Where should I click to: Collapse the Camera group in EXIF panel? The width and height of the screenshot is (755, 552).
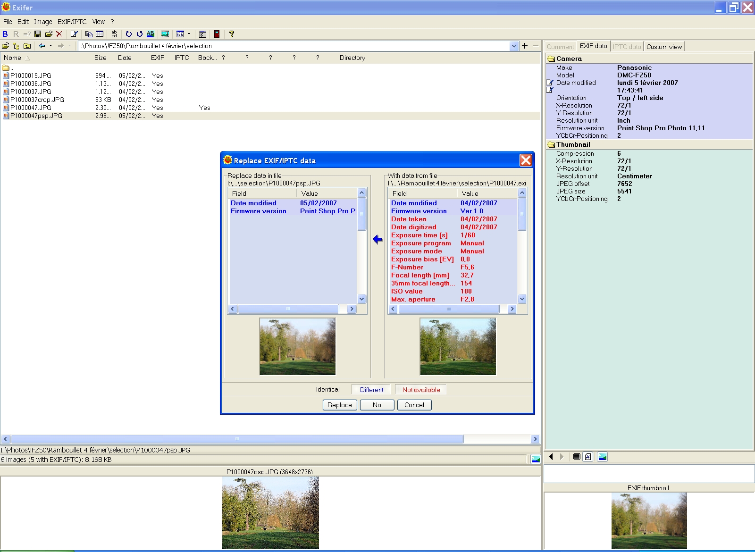(x=551, y=59)
